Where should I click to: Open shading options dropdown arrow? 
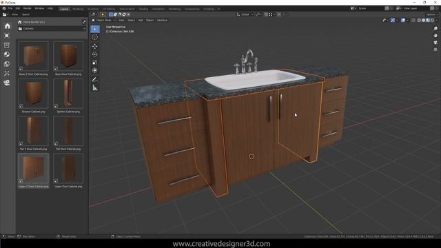[x=436, y=20]
